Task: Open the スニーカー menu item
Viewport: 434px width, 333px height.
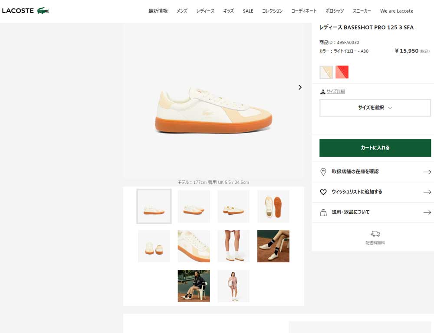Action: tap(362, 11)
